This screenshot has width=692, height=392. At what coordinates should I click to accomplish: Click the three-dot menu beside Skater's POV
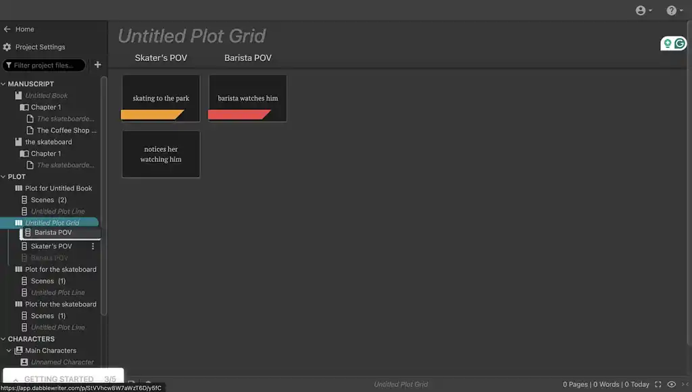93,246
